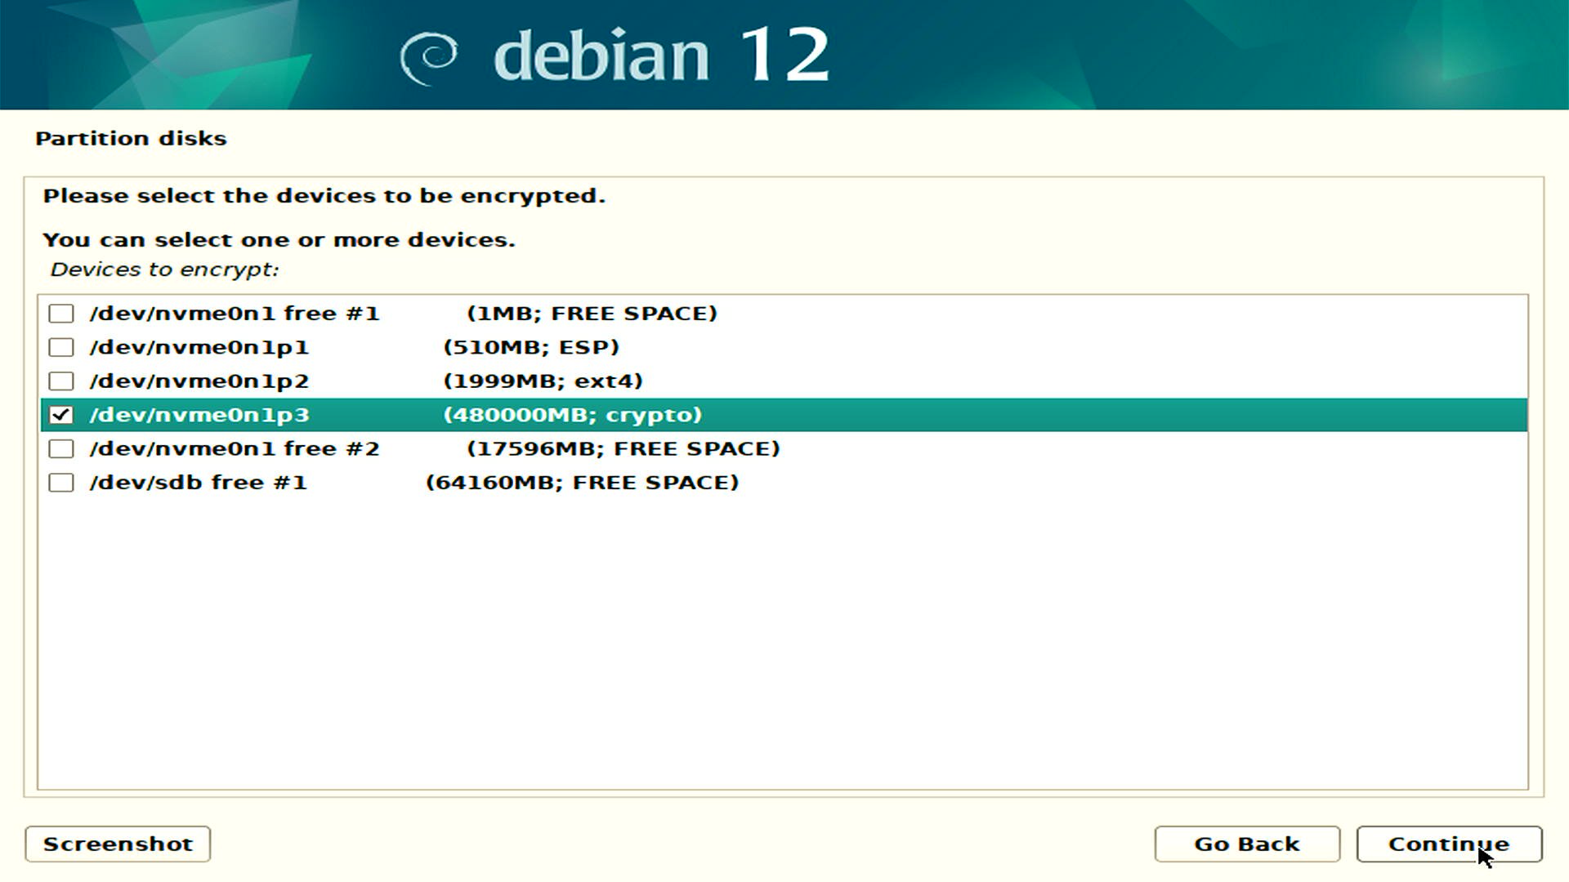Select the "/dev/nvme0n1 free #1" device label

235,314
